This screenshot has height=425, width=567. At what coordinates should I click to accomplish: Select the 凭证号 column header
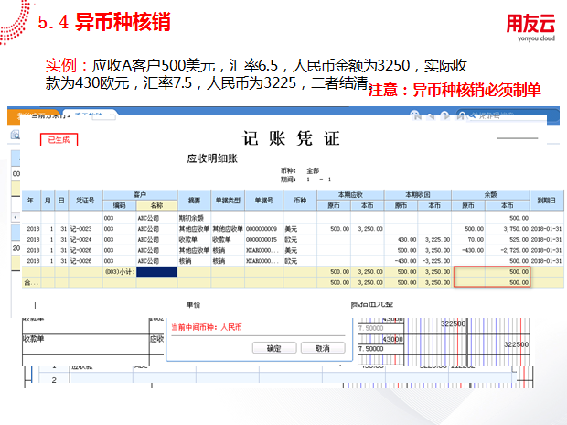point(85,200)
